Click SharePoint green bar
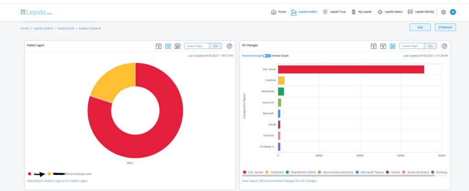This screenshot has height=191, width=469. tap(281, 91)
